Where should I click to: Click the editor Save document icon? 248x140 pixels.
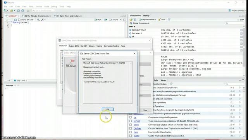15,20
